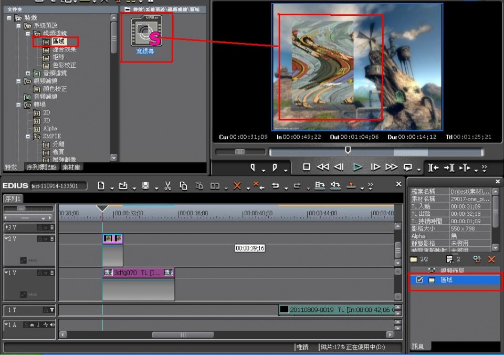504x355 pixels.
Task: Uncheck the 區域 filter checkbox
Action: pyautogui.click(x=419, y=280)
